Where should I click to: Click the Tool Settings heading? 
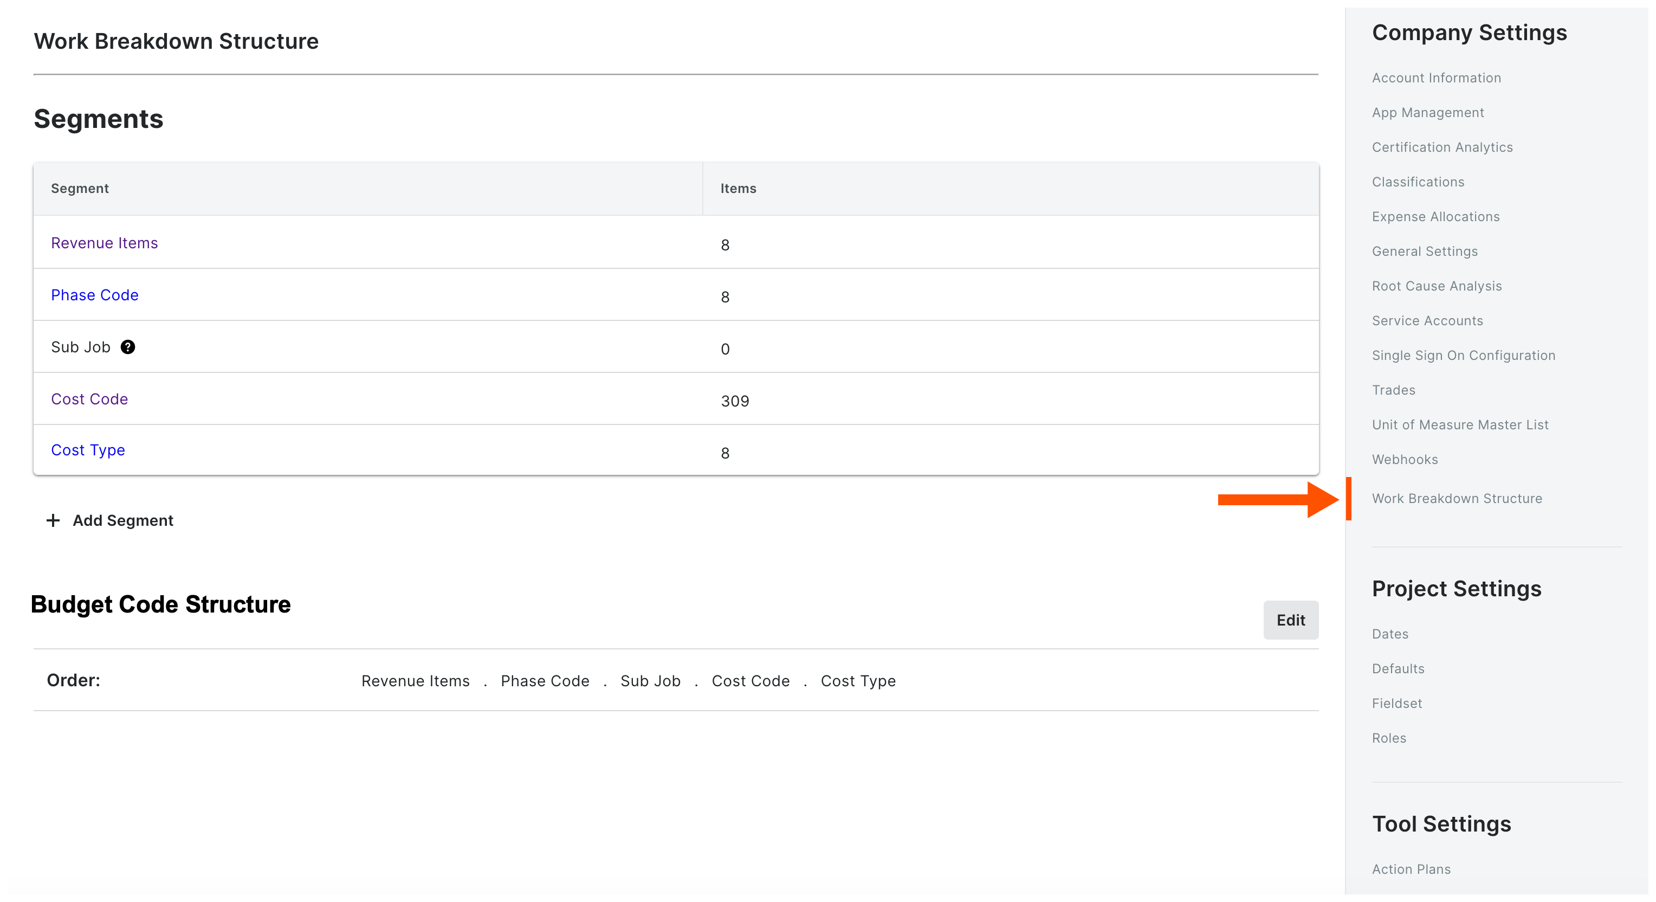pyautogui.click(x=1441, y=824)
